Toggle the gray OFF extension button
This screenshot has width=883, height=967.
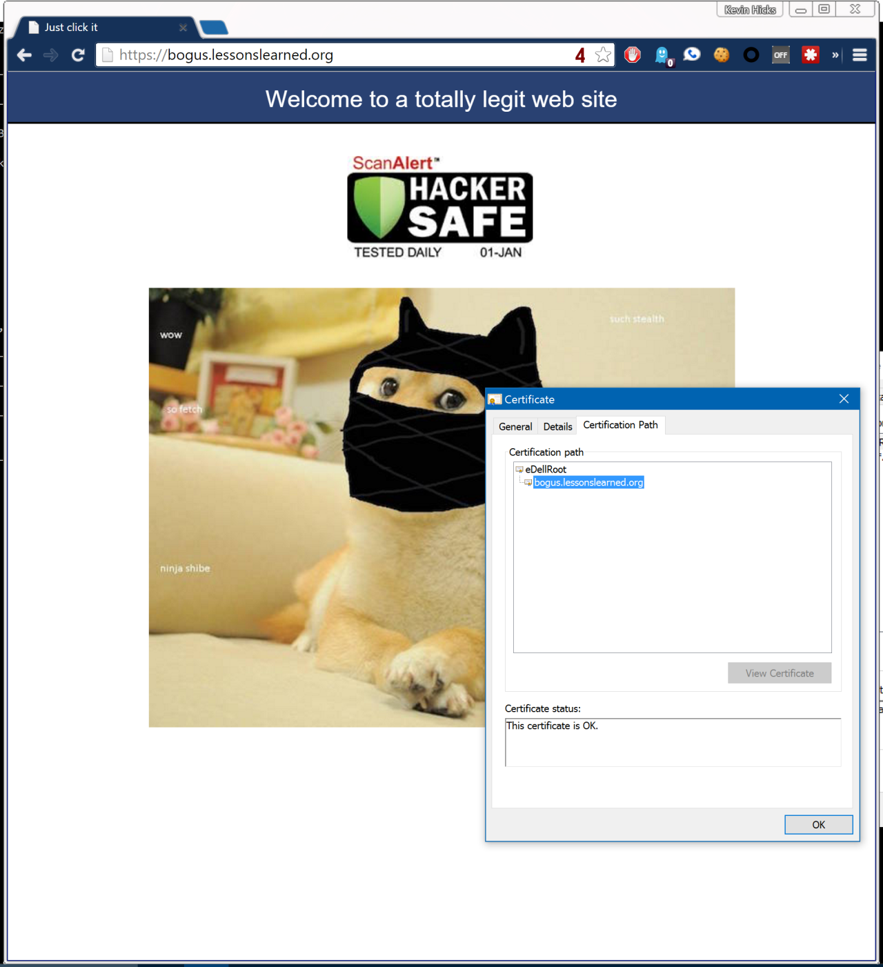[x=781, y=55]
